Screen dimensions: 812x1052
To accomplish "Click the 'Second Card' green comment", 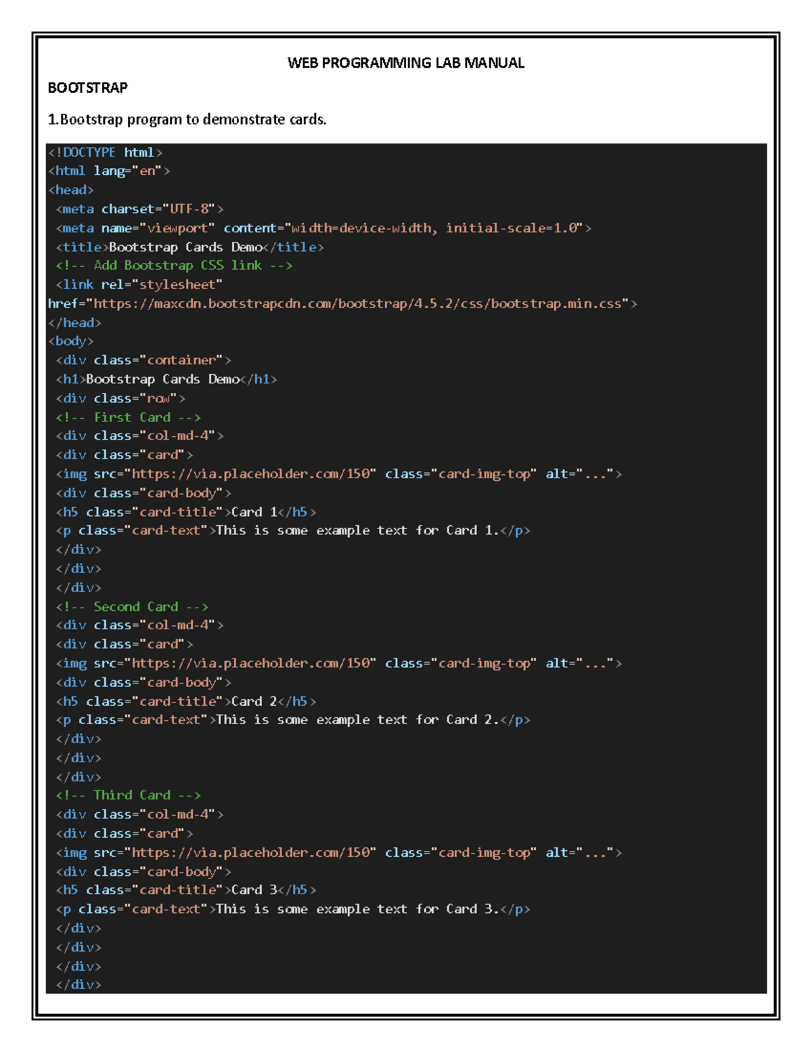I will click(132, 607).
